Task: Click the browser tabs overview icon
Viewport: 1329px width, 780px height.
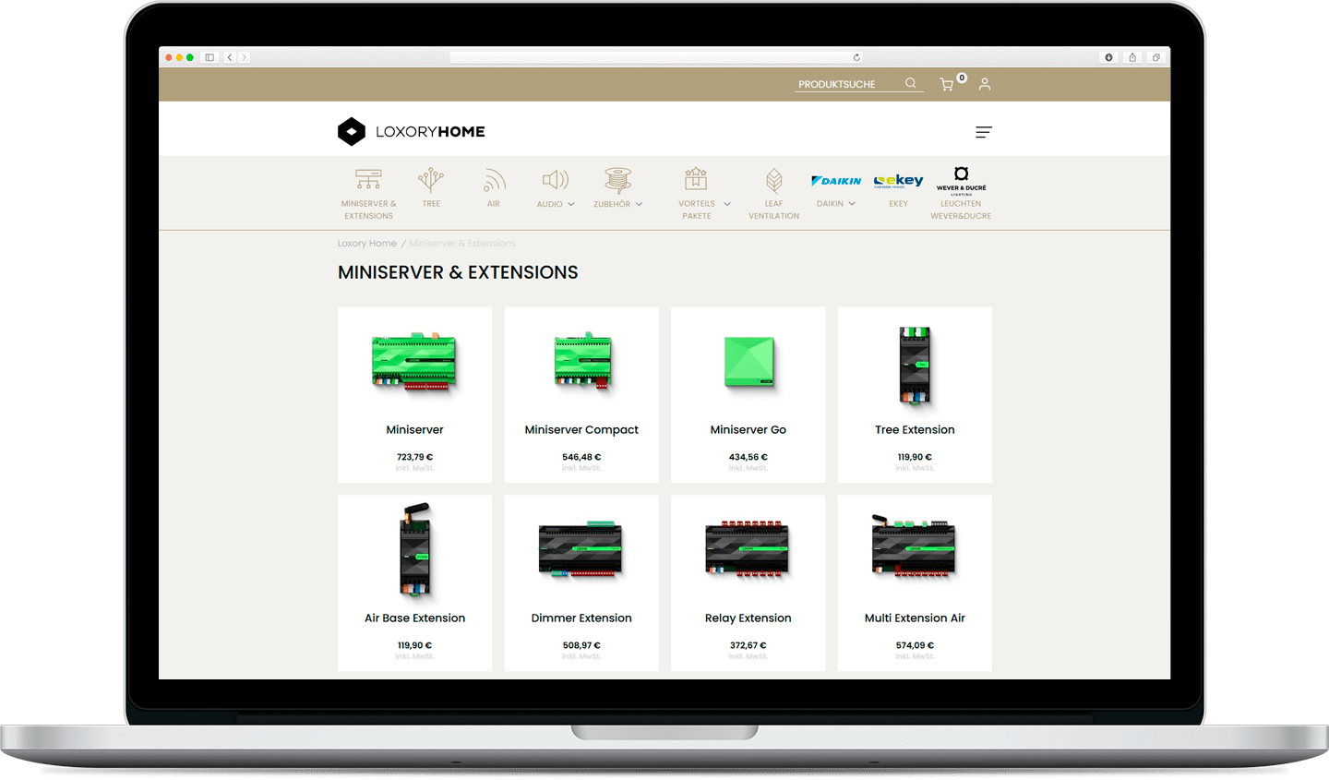Action: point(1155,57)
